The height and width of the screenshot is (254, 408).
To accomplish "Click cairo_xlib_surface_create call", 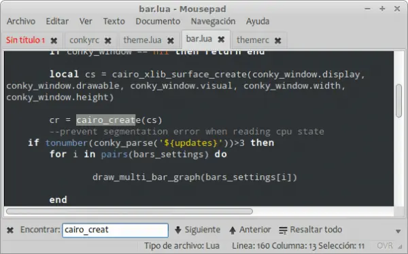I will [180, 75].
